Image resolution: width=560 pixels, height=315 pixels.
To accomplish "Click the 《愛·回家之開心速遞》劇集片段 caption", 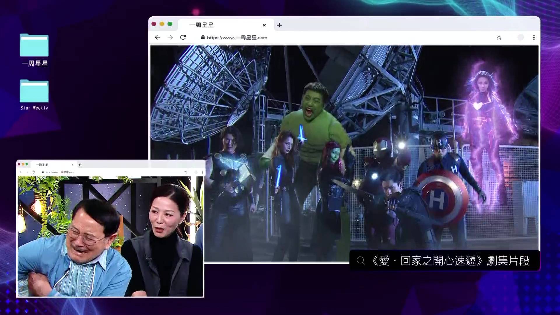I will 450,260.
